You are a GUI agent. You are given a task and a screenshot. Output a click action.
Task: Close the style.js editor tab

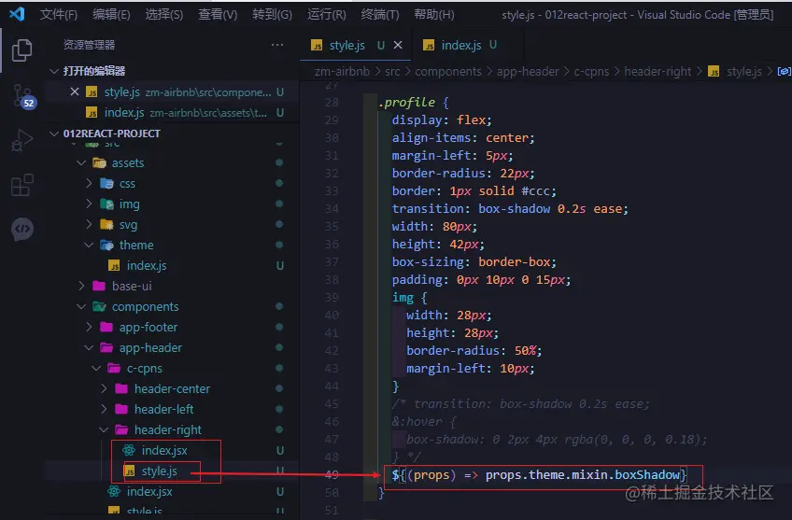point(398,45)
